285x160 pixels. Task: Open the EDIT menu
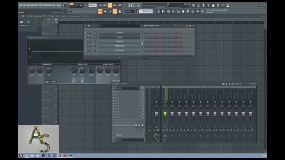point(25,5)
